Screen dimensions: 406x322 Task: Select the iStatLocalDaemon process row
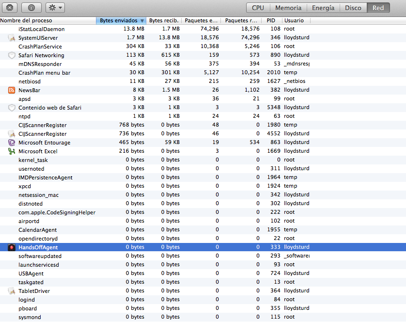pos(203,29)
